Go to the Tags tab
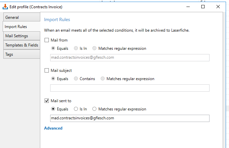The height and width of the screenshot is (148, 229). click(x=22, y=54)
